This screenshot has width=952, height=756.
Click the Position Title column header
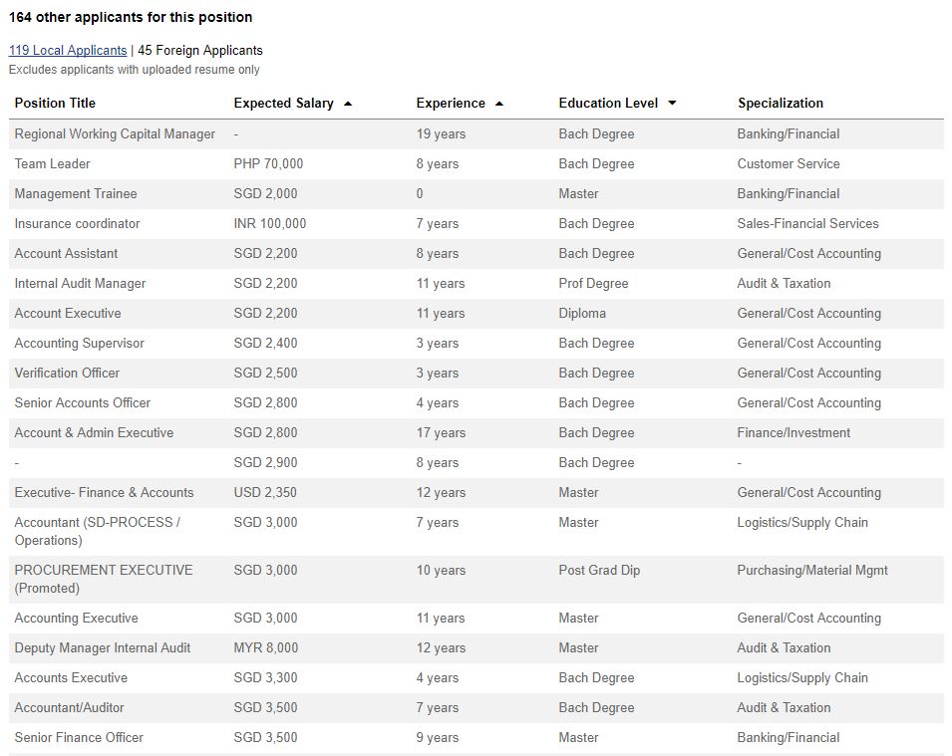click(55, 104)
